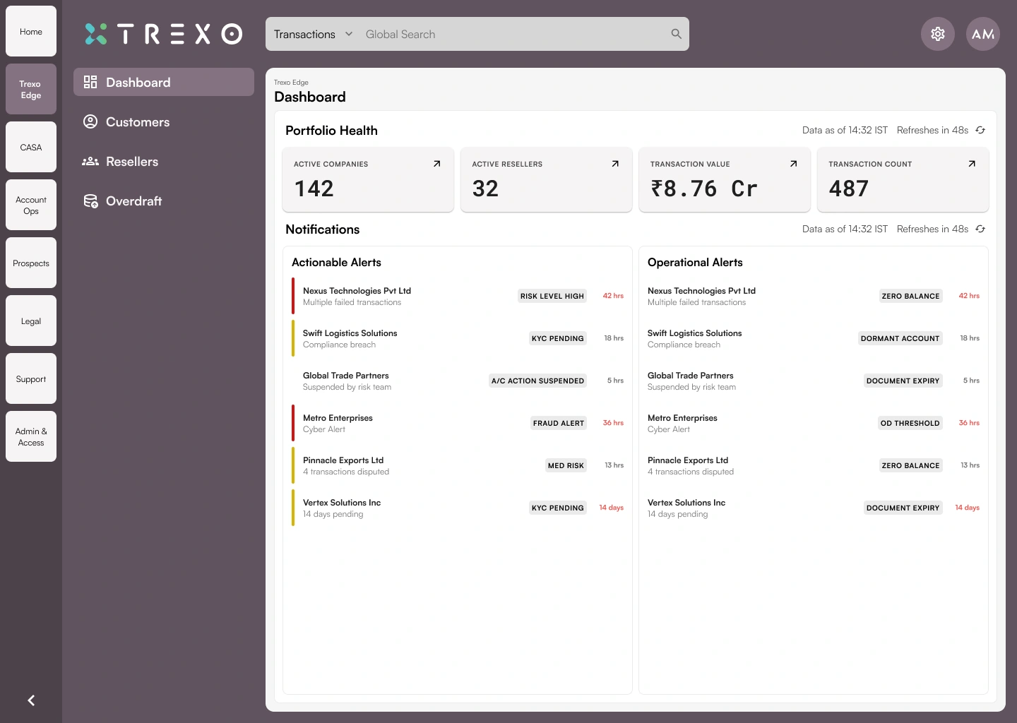Open the Support module
1017x723 pixels.
tap(31, 378)
